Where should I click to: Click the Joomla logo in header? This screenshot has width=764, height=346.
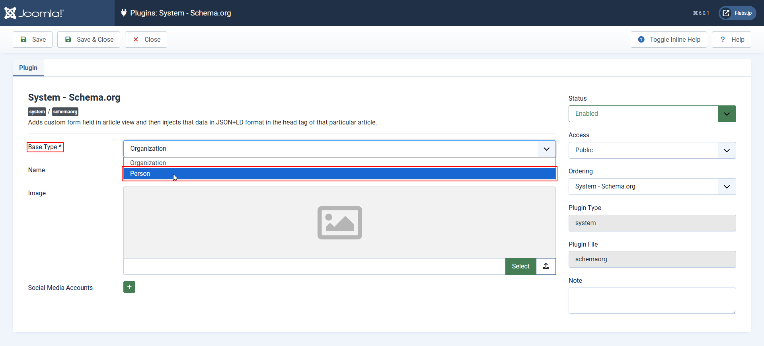coord(34,13)
